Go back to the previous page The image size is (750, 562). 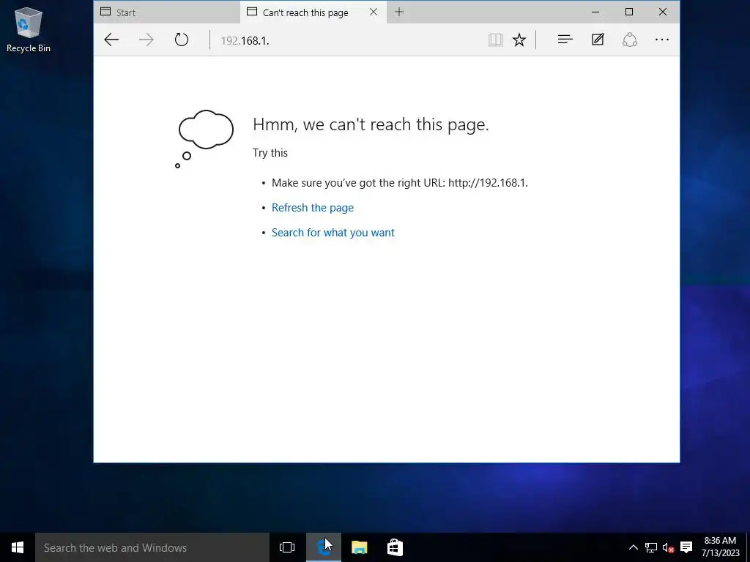111,40
